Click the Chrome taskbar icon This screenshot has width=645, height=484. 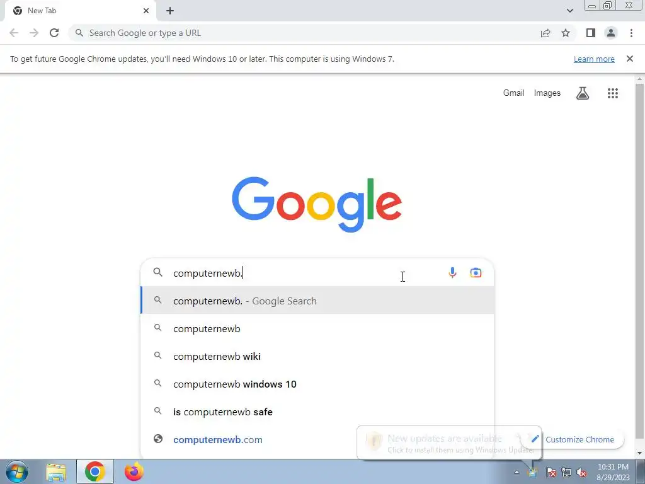pyautogui.click(x=95, y=471)
